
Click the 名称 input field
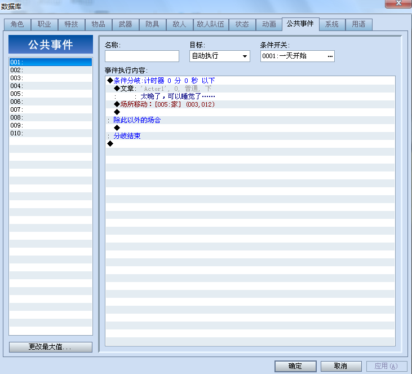pyautogui.click(x=142, y=56)
